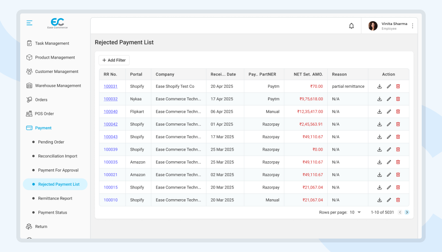Open Product Management section
The height and width of the screenshot is (252, 442).
[50, 58]
